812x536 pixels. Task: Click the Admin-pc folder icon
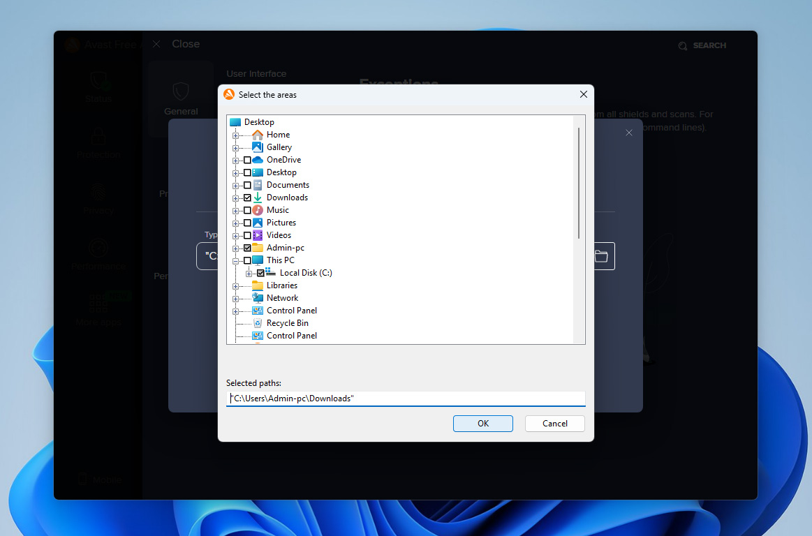pyautogui.click(x=258, y=248)
